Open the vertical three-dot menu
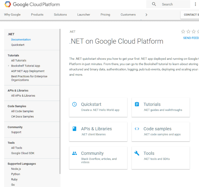The width and height of the screenshot is (199, 187). [x=195, y=4]
